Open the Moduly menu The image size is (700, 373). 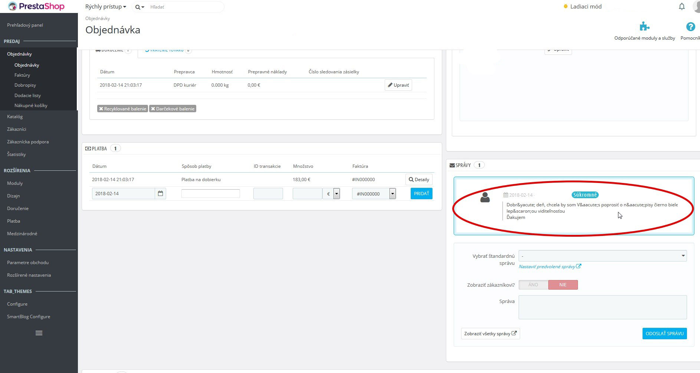tap(15, 183)
